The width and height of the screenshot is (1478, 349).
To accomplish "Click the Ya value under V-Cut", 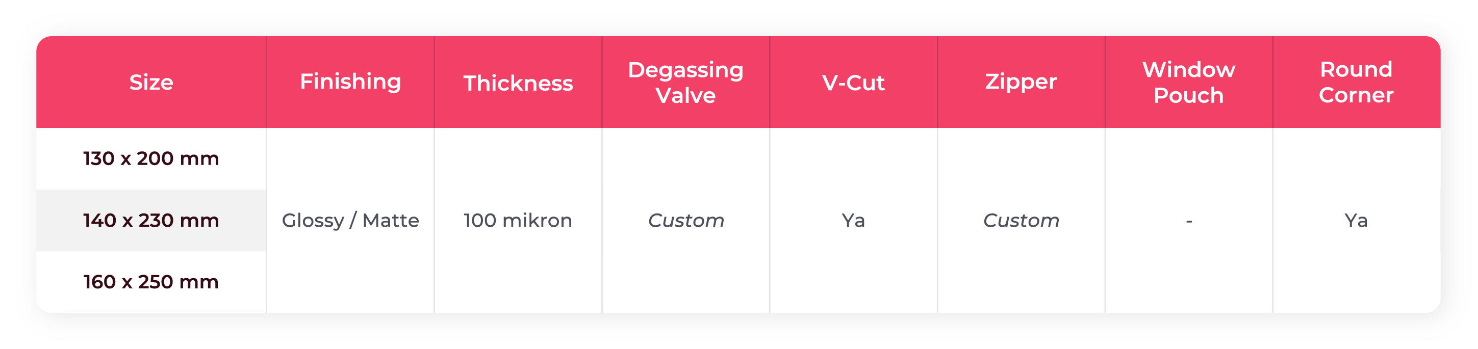I will click(x=853, y=221).
